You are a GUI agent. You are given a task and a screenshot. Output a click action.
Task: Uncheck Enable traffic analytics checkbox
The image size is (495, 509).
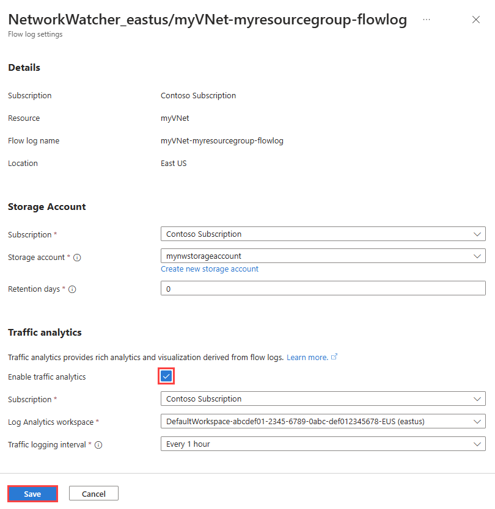pos(166,376)
